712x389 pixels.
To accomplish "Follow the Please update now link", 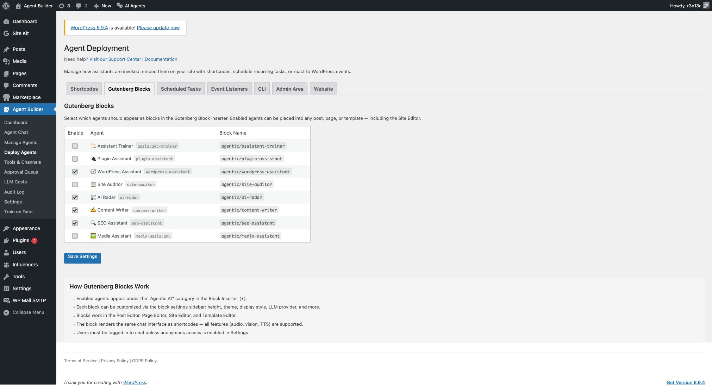I will click(158, 27).
